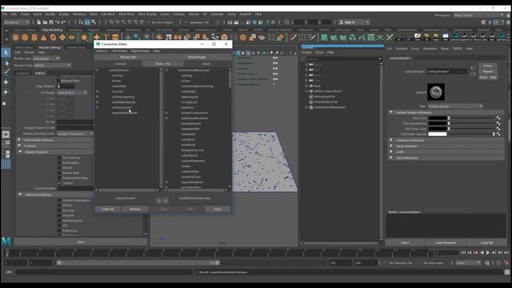This screenshot has height=288, width=512.
Task: Select the Lasso select tool
Action: point(6,62)
